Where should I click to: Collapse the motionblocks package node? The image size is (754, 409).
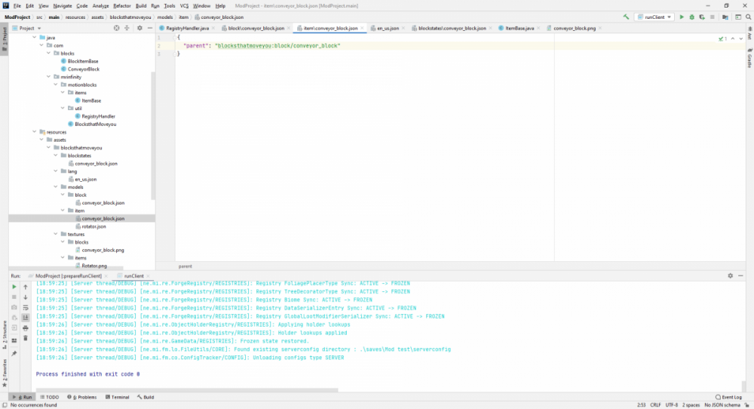coord(56,85)
